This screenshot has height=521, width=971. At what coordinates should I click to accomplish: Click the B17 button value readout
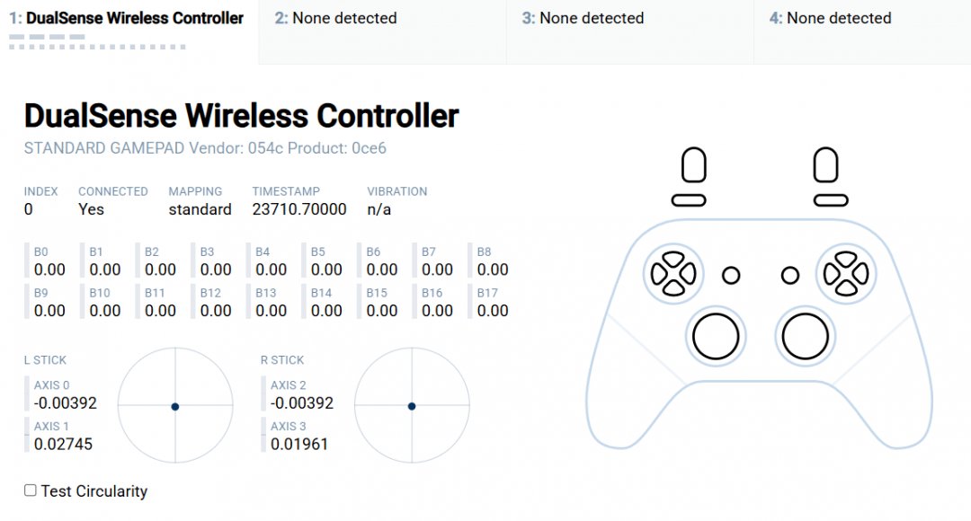click(x=493, y=311)
